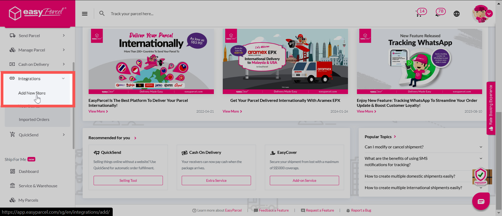Click the Service & Warehouse building icon
Viewport: 502px width, 216px height.
13,185
